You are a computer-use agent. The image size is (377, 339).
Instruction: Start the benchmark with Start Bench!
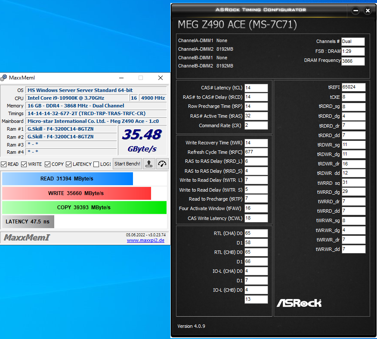coord(127,164)
